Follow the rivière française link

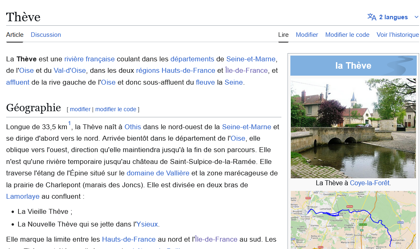point(89,59)
